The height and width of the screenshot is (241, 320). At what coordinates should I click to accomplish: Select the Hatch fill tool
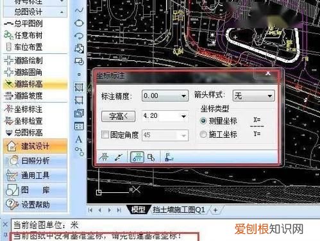(x=79, y=87)
